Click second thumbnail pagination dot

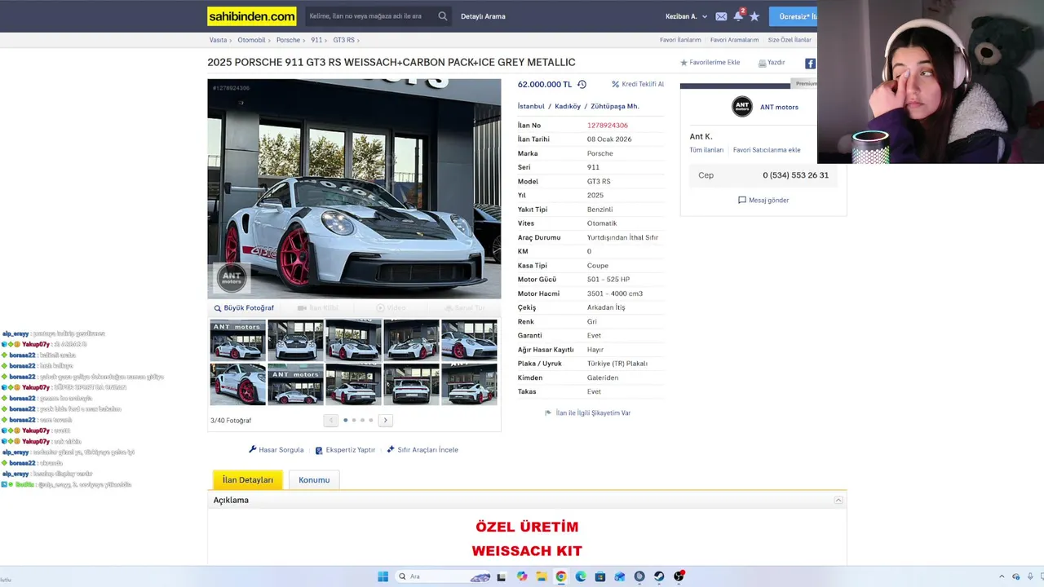pos(354,421)
